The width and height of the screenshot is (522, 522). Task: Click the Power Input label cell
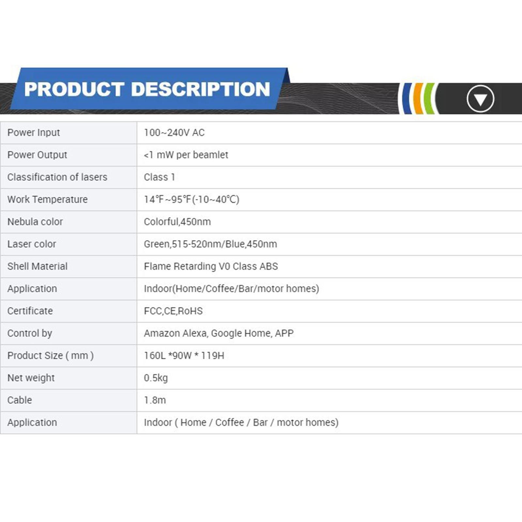(34, 133)
